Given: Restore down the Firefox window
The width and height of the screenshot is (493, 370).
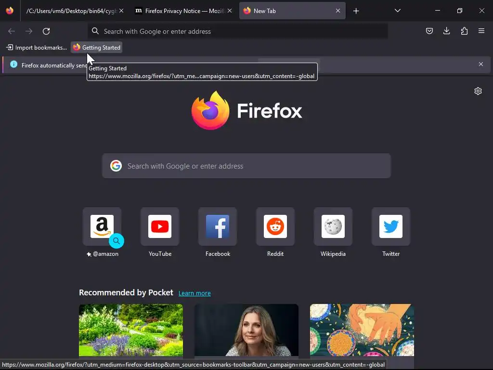Looking at the screenshot, I should [460, 11].
